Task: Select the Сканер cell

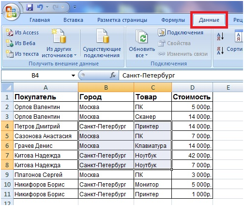Action: 153,116
